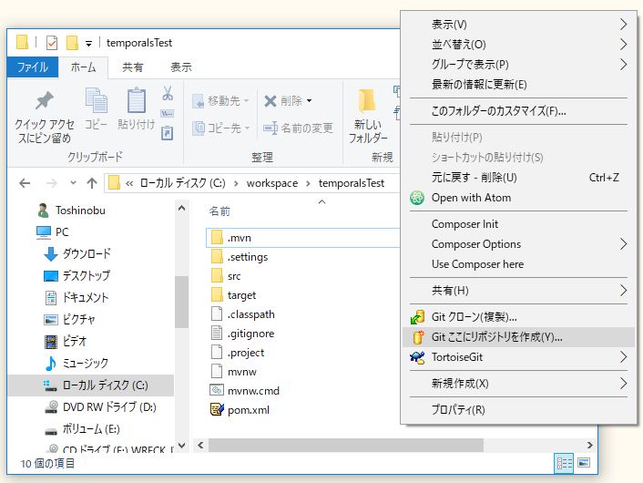Open 移動先 (Move to) dropdown
The height and width of the screenshot is (483, 643).
[x=220, y=100]
